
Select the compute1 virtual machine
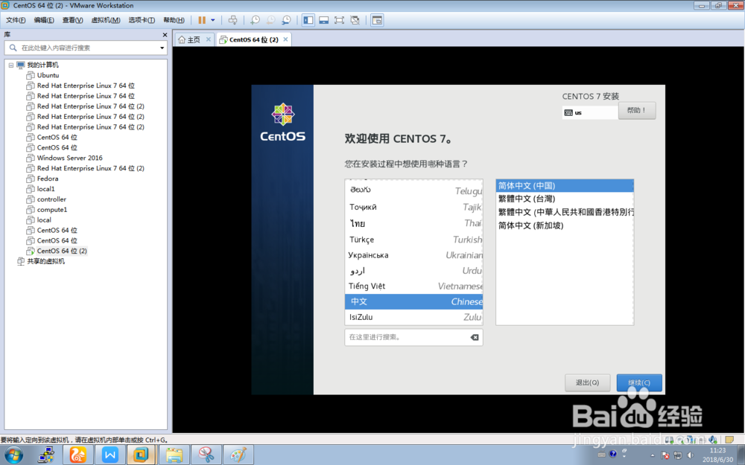pos(52,210)
